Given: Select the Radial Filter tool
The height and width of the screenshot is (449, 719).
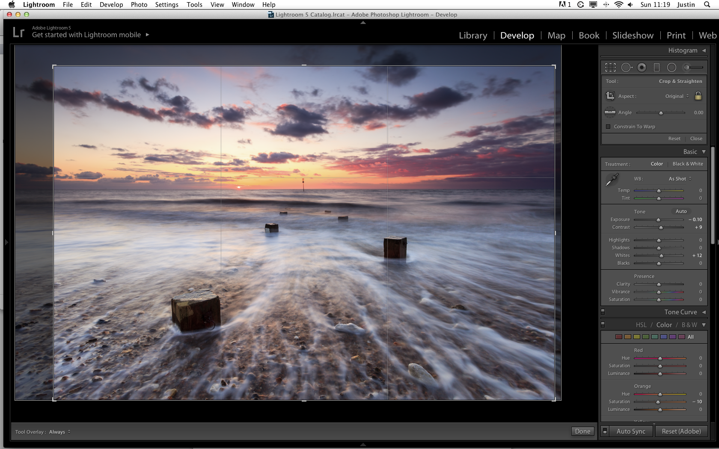Looking at the screenshot, I should coord(671,67).
